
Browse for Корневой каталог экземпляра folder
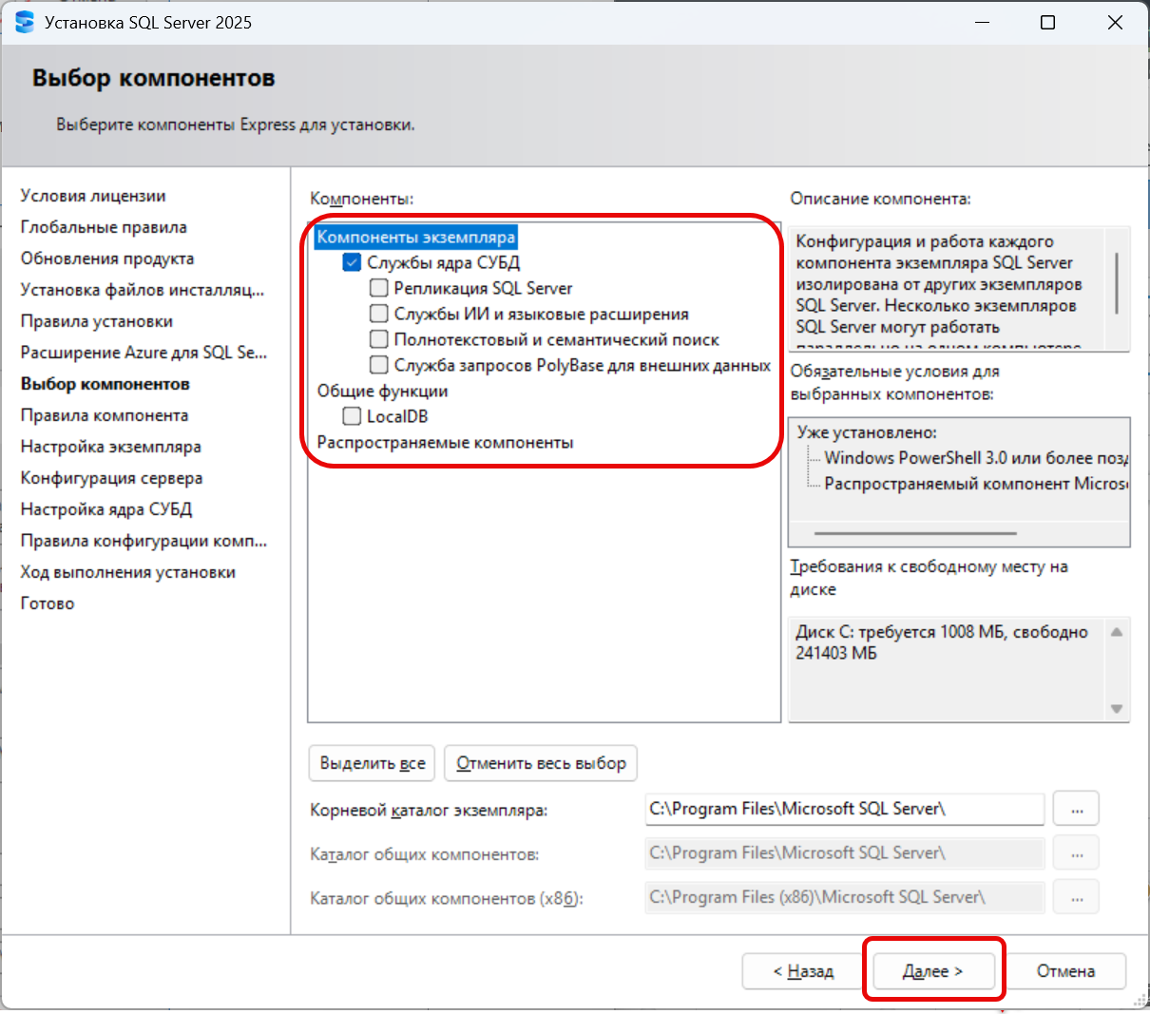pos(1077,810)
